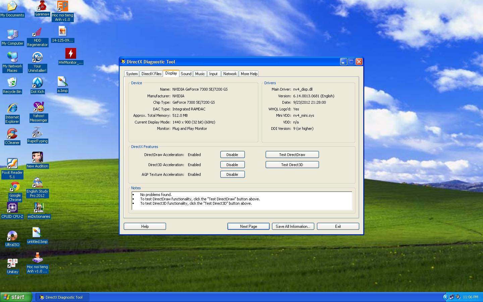Go to Next Page in the diagnostic tool

[x=248, y=226]
